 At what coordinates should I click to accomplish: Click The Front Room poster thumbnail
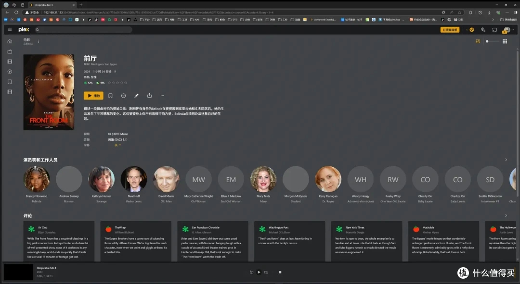tap(49, 92)
